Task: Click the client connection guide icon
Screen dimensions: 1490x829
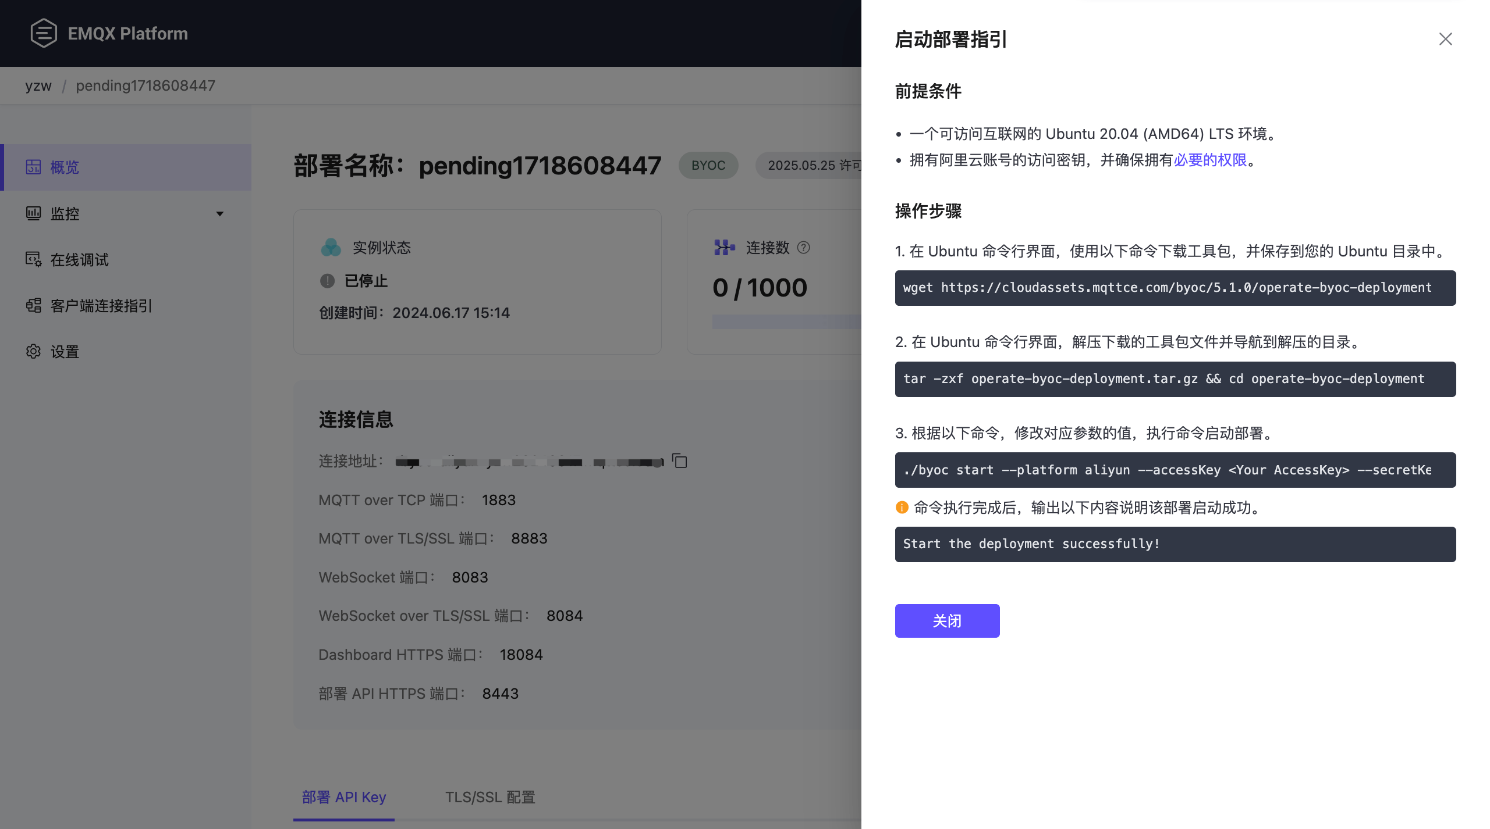Action: click(33, 305)
